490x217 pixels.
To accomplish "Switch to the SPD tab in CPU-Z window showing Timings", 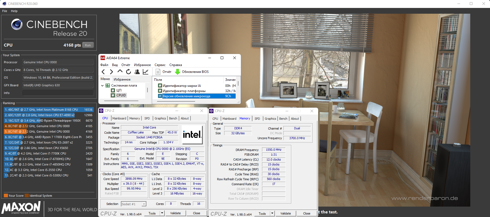I will point(257,119).
